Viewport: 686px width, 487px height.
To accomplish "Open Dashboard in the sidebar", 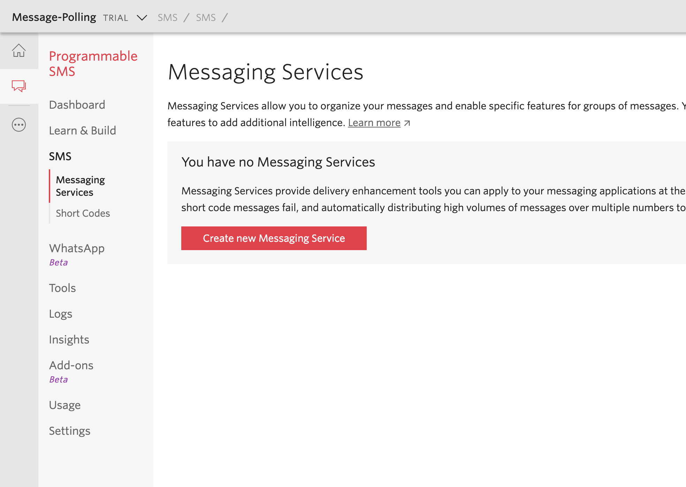I will click(77, 105).
